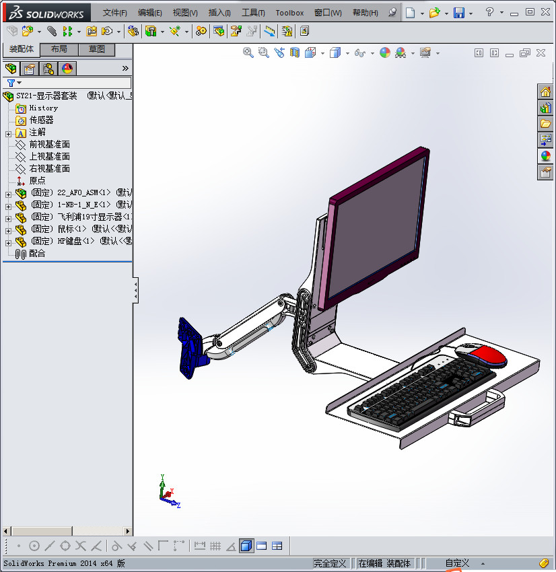
Task: Expand the 1-NB-1_N_E<1> component node
Action: 8,207
